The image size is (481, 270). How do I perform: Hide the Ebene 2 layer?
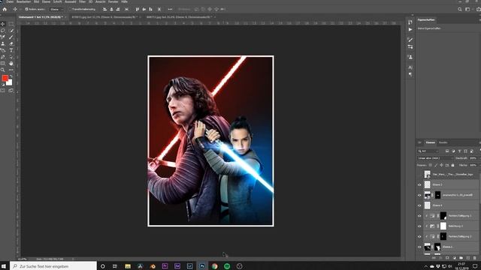(x=419, y=184)
